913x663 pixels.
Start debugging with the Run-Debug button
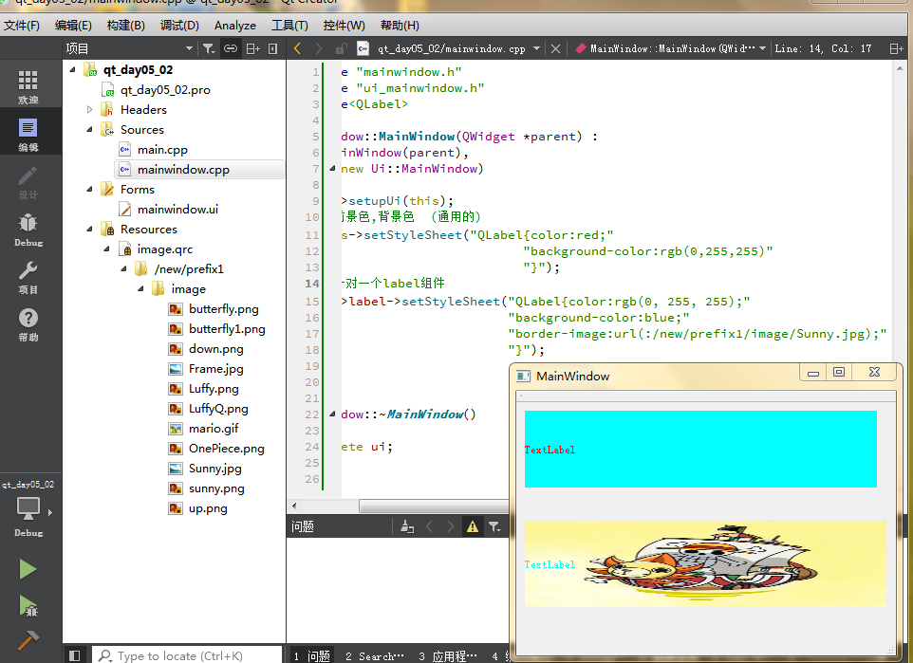[28, 605]
